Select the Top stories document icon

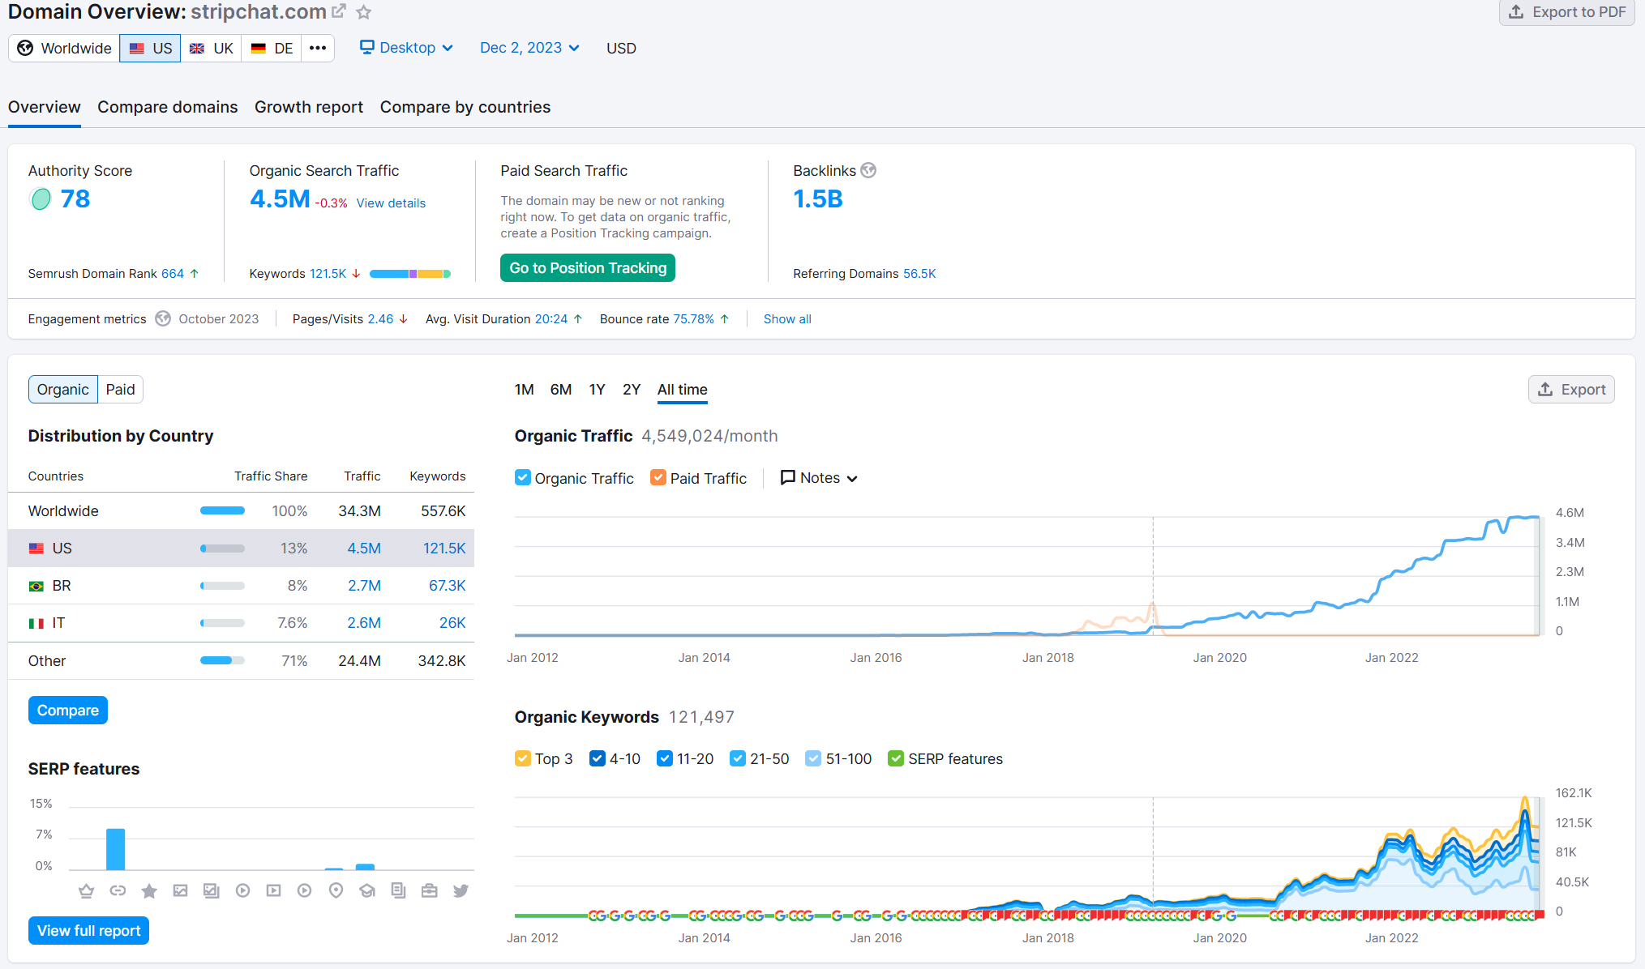[398, 891]
